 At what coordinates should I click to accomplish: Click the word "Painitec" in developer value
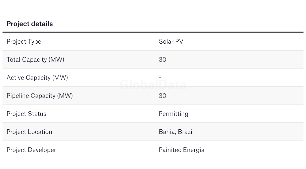(170, 150)
